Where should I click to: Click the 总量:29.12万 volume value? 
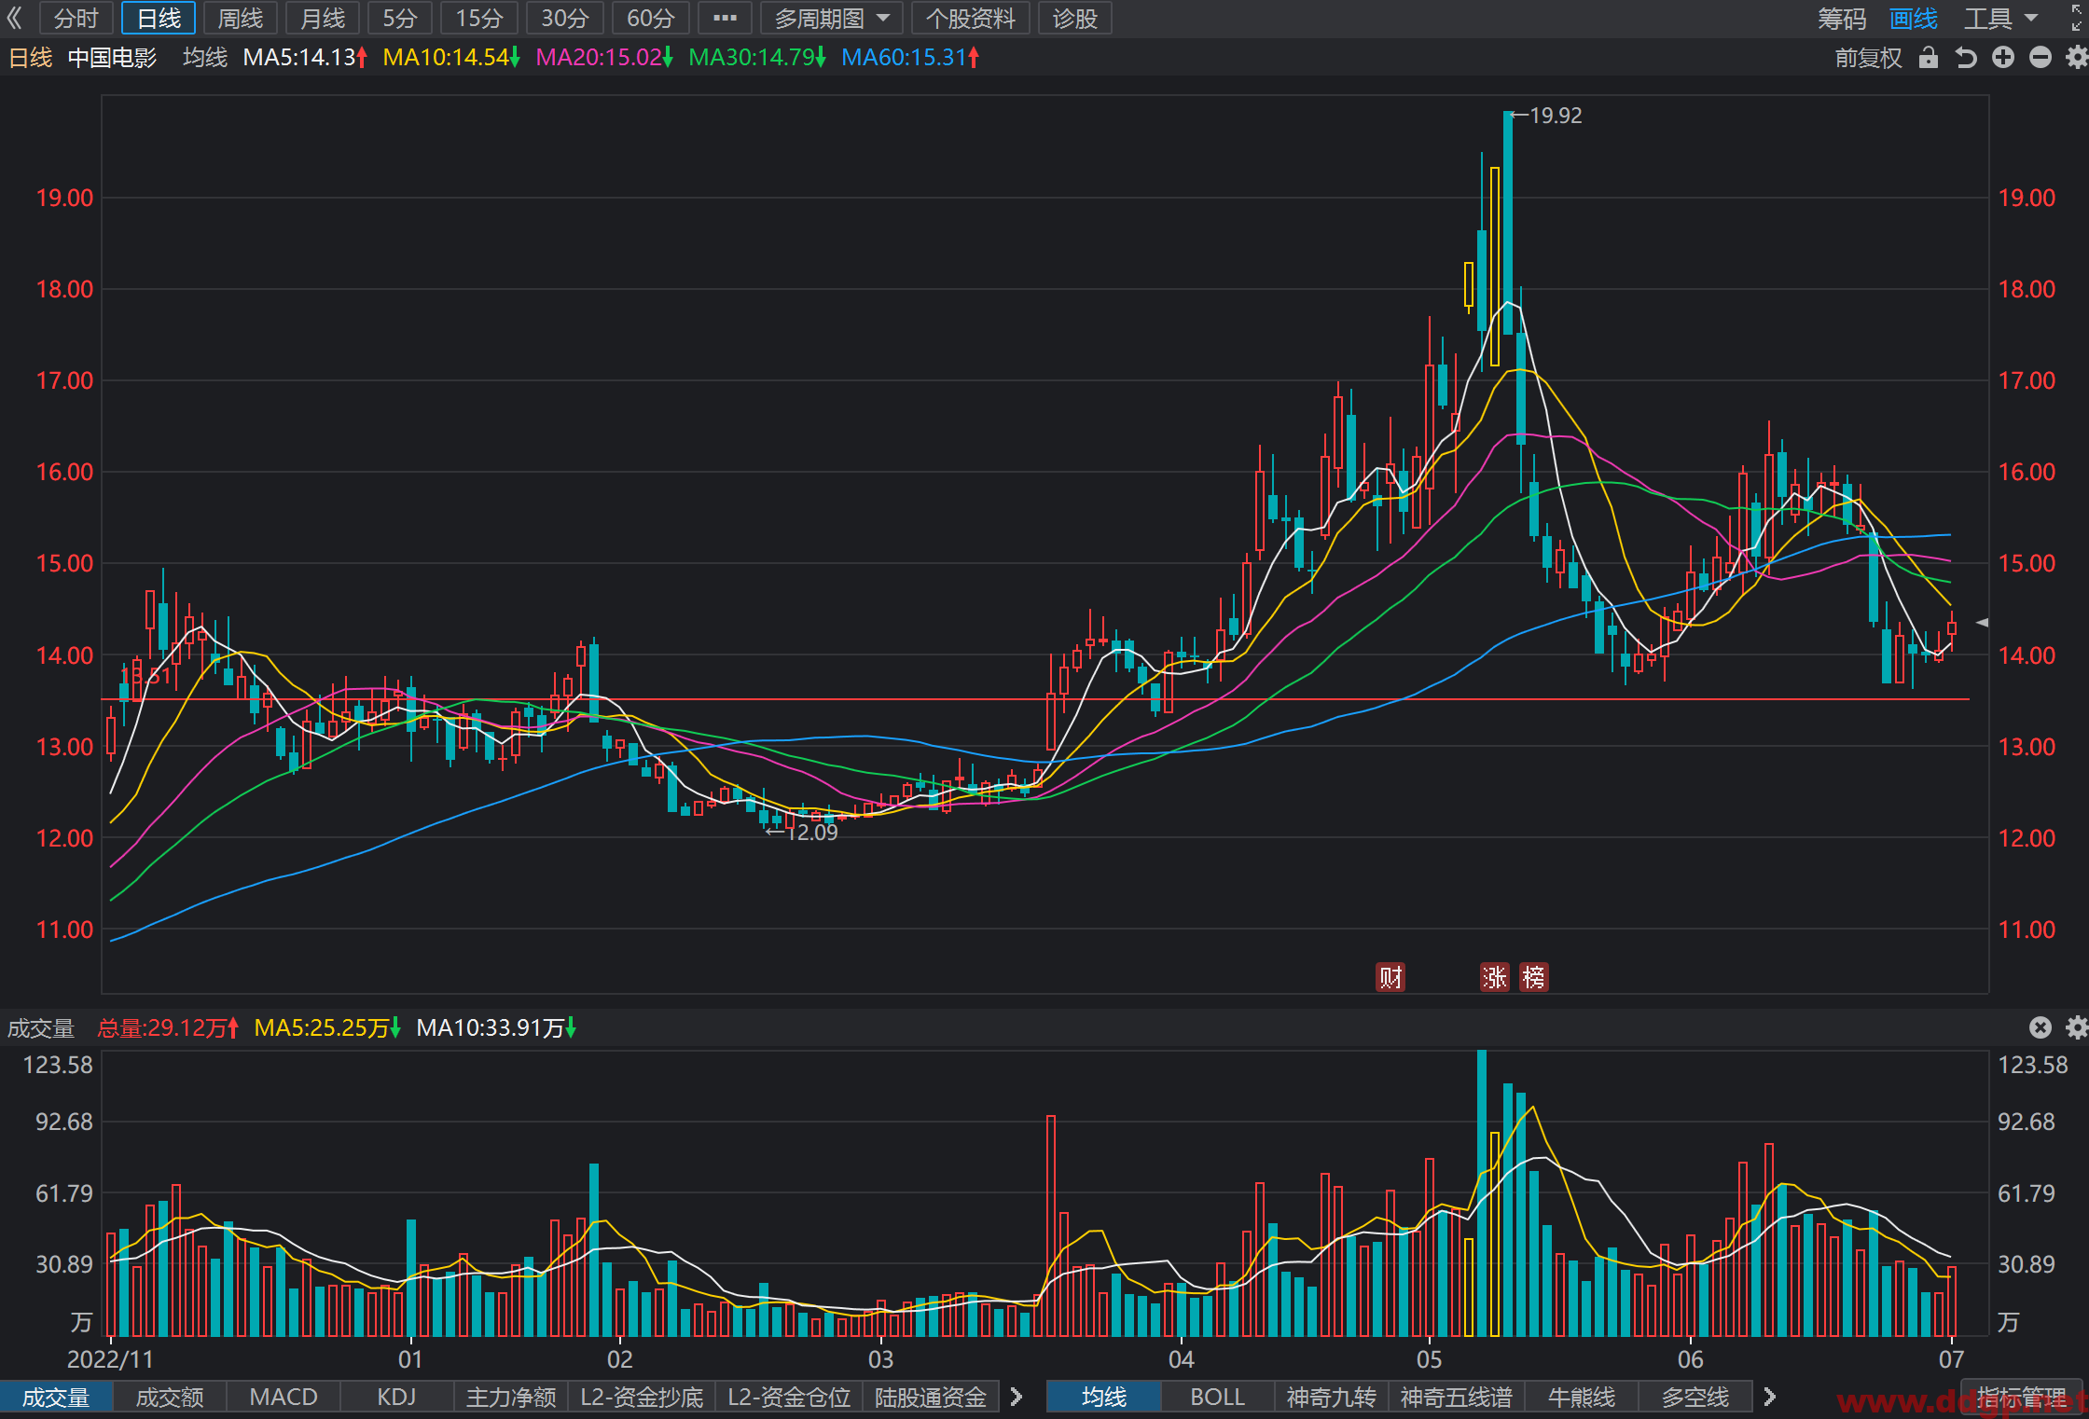click(x=168, y=1027)
